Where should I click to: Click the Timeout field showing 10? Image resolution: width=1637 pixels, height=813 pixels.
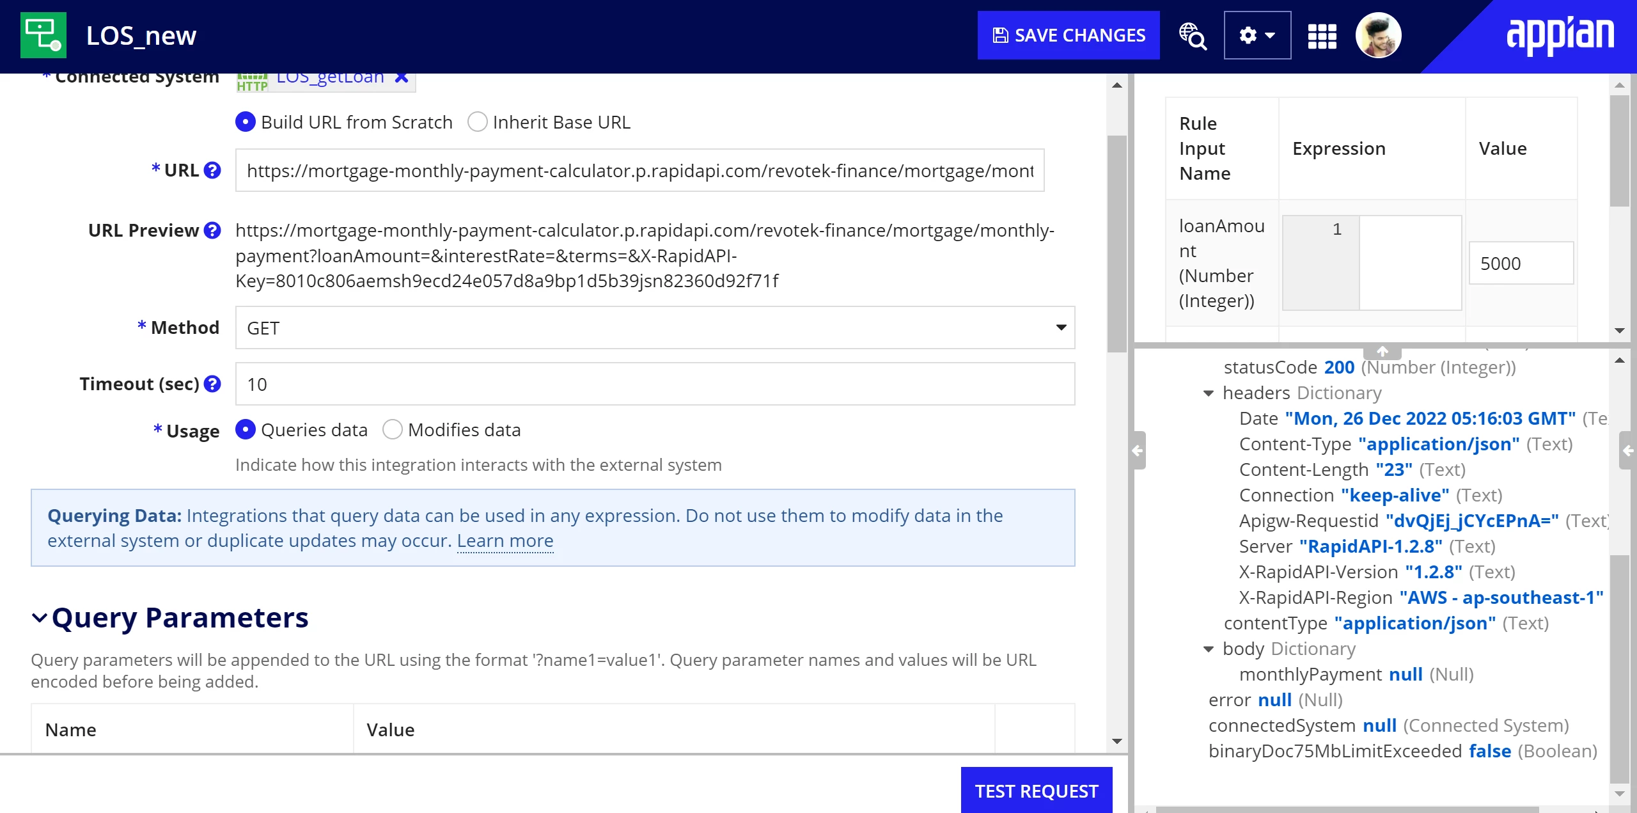tap(655, 384)
